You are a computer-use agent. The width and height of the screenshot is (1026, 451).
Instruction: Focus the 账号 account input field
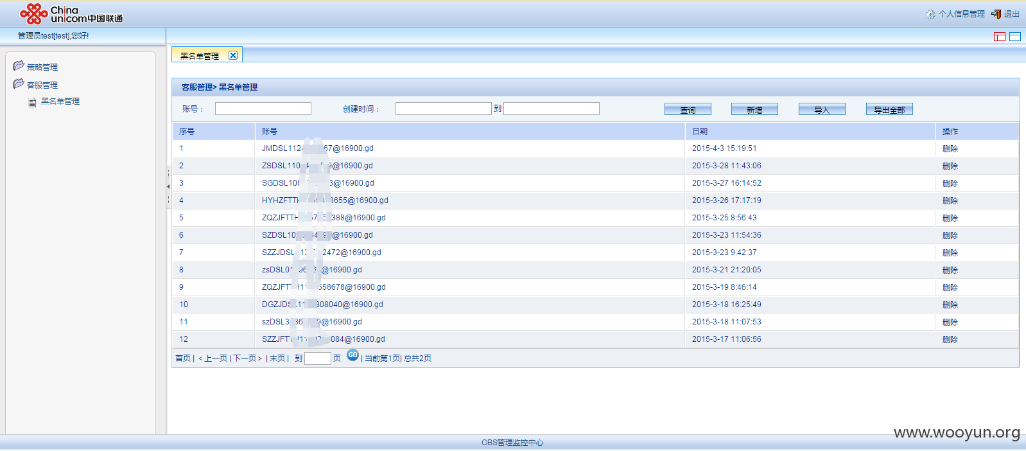(x=263, y=109)
